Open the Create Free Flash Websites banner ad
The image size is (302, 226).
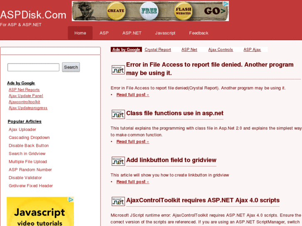coord(150,11)
